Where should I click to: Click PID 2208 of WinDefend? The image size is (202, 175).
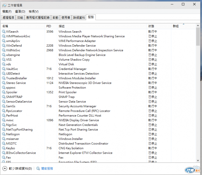point(50,45)
